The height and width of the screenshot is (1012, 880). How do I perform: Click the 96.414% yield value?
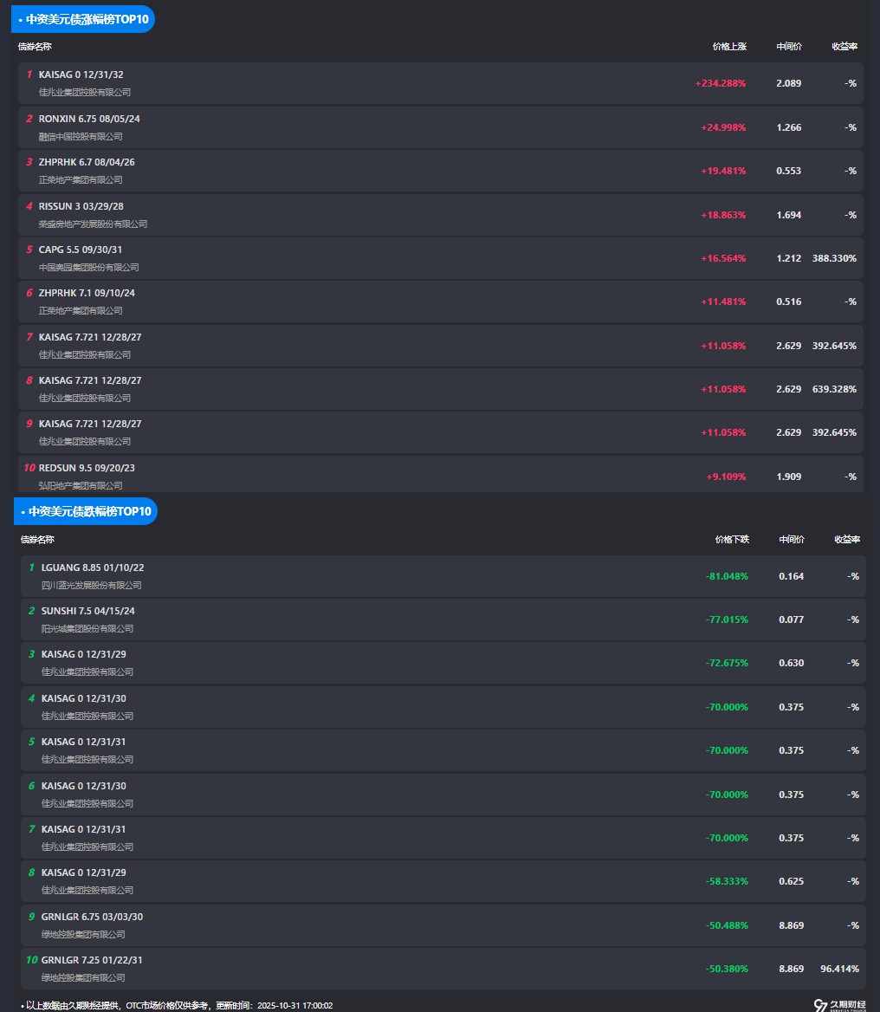[x=839, y=969]
